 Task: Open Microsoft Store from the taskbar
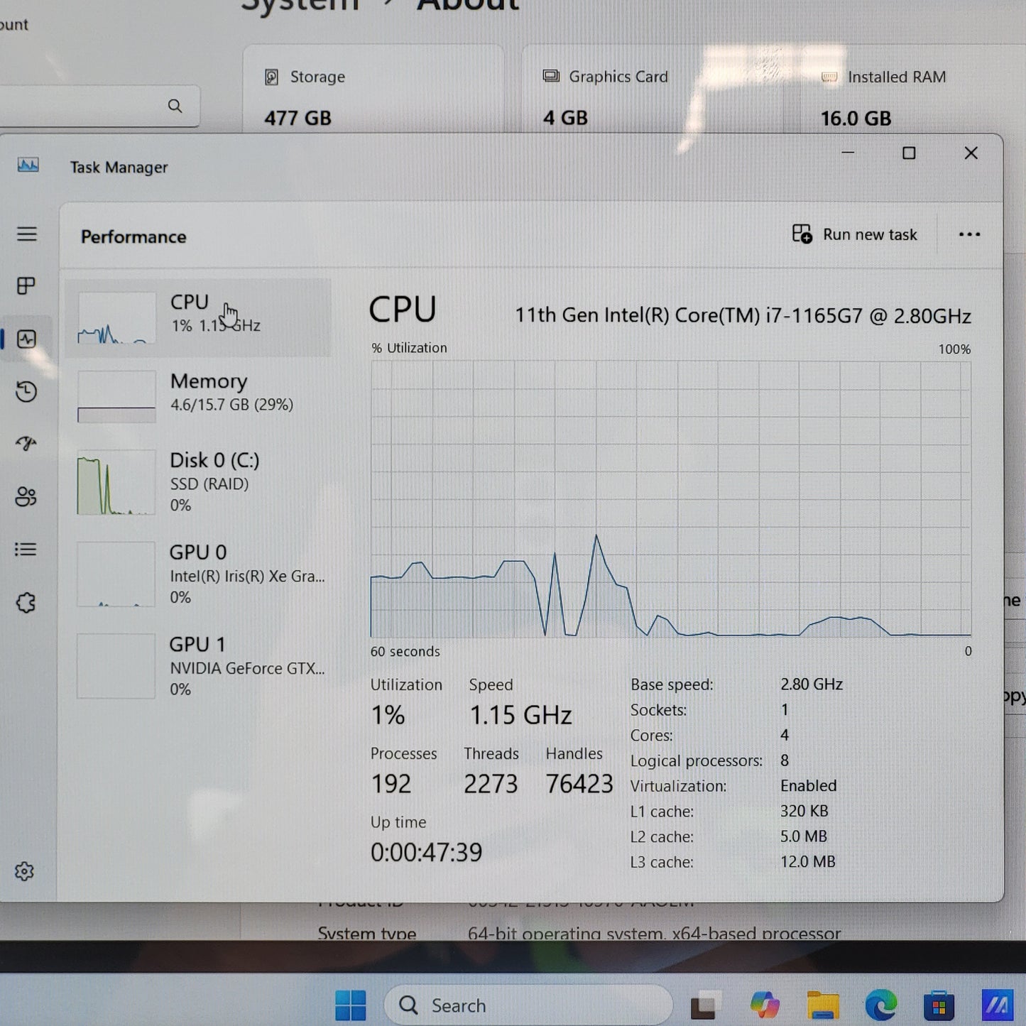tap(939, 1005)
